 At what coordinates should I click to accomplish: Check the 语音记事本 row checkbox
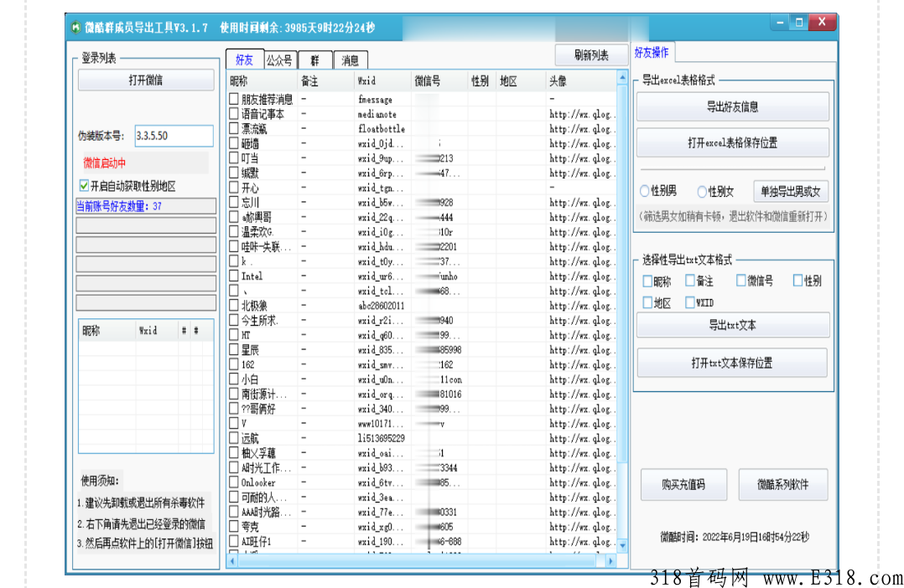coord(233,114)
